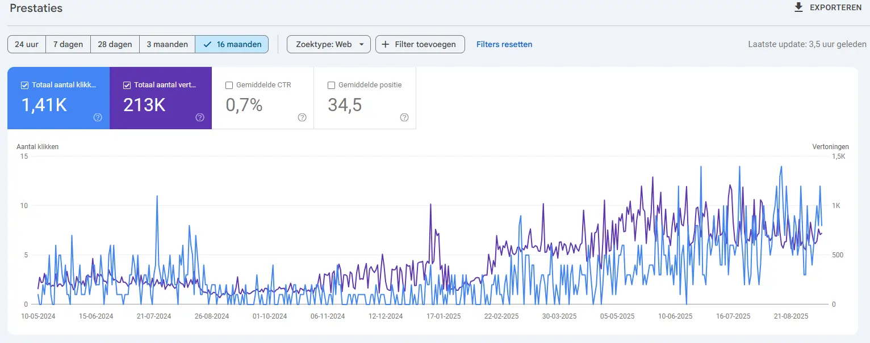Switch to the 7 dagen period
This screenshot has width=870, height=343.
pyautogui.click(x=68, y=44)
